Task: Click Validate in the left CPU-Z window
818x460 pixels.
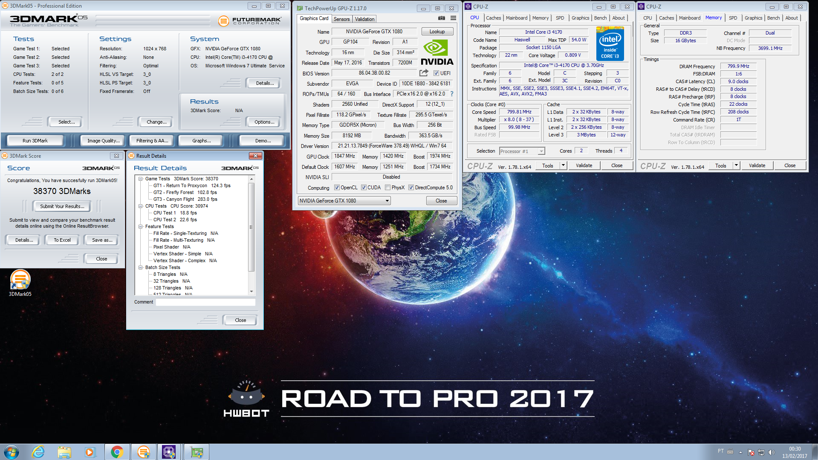Action: coord(584,165)
